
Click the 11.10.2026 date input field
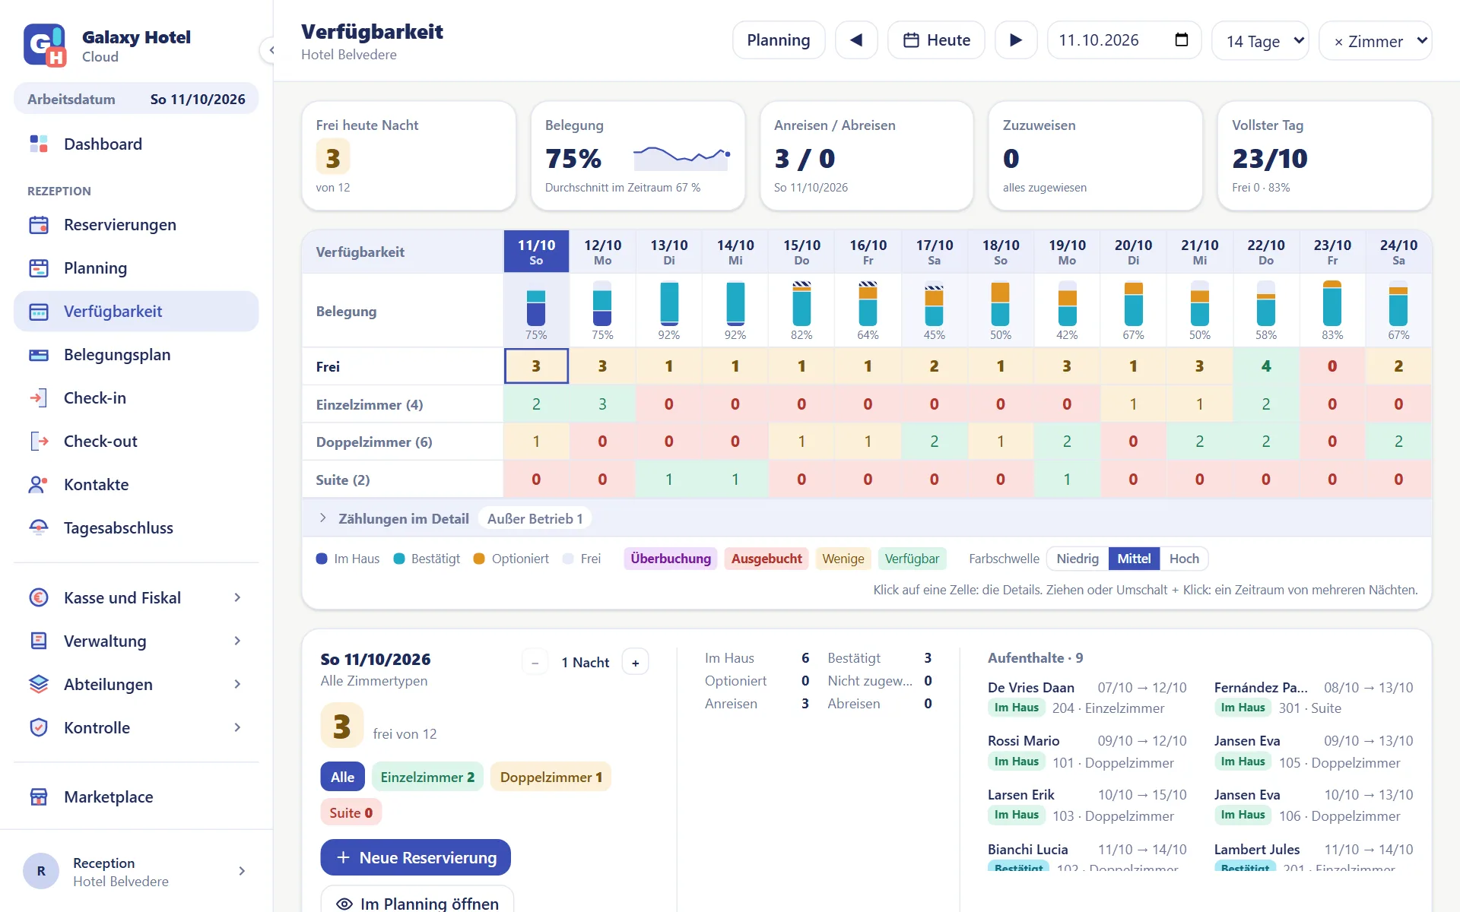coord(1124,40)
